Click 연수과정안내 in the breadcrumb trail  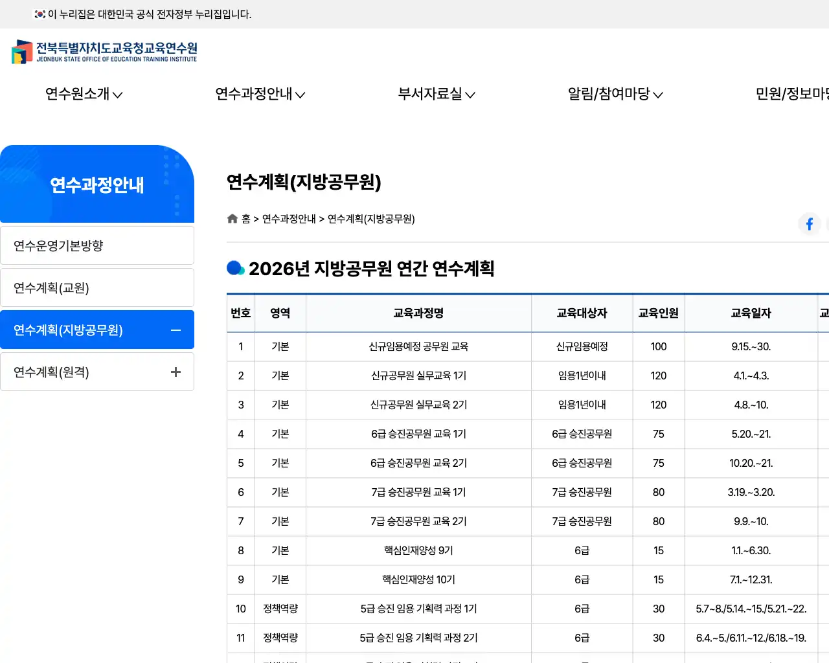(288, 219)
